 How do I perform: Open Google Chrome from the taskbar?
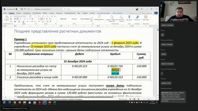pyautogui.click(x=15, y=102)
